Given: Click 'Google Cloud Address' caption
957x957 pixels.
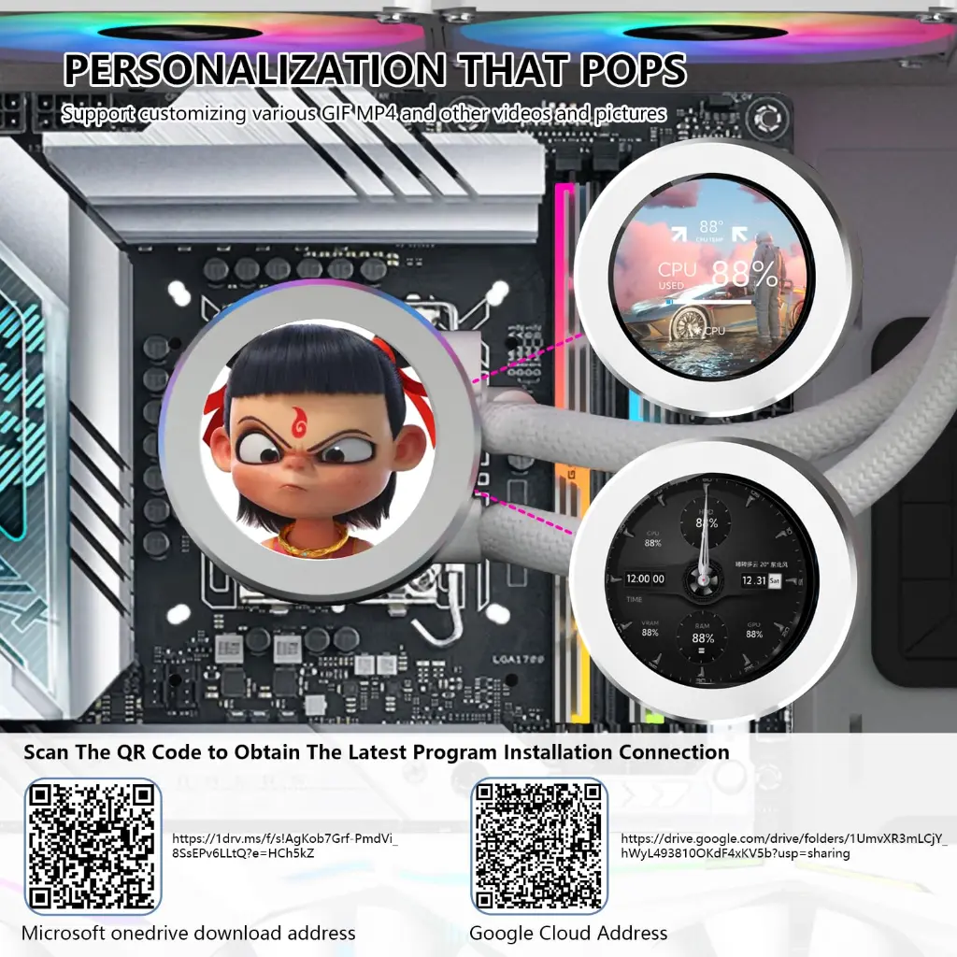Looking at the screenshot, I should tap(568, 933).
